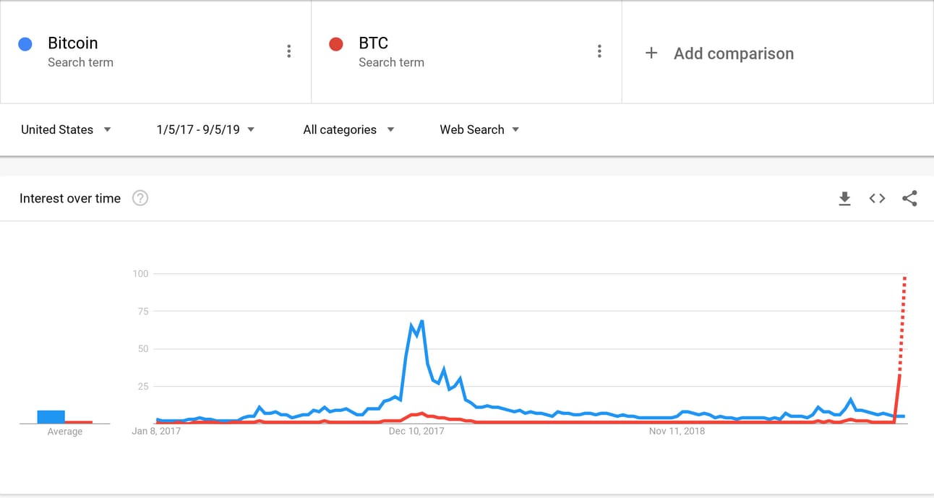The height and width of the screenshot is (498, 934).
Task: Click the Add comparison button
Action: (x=733, y=53)
